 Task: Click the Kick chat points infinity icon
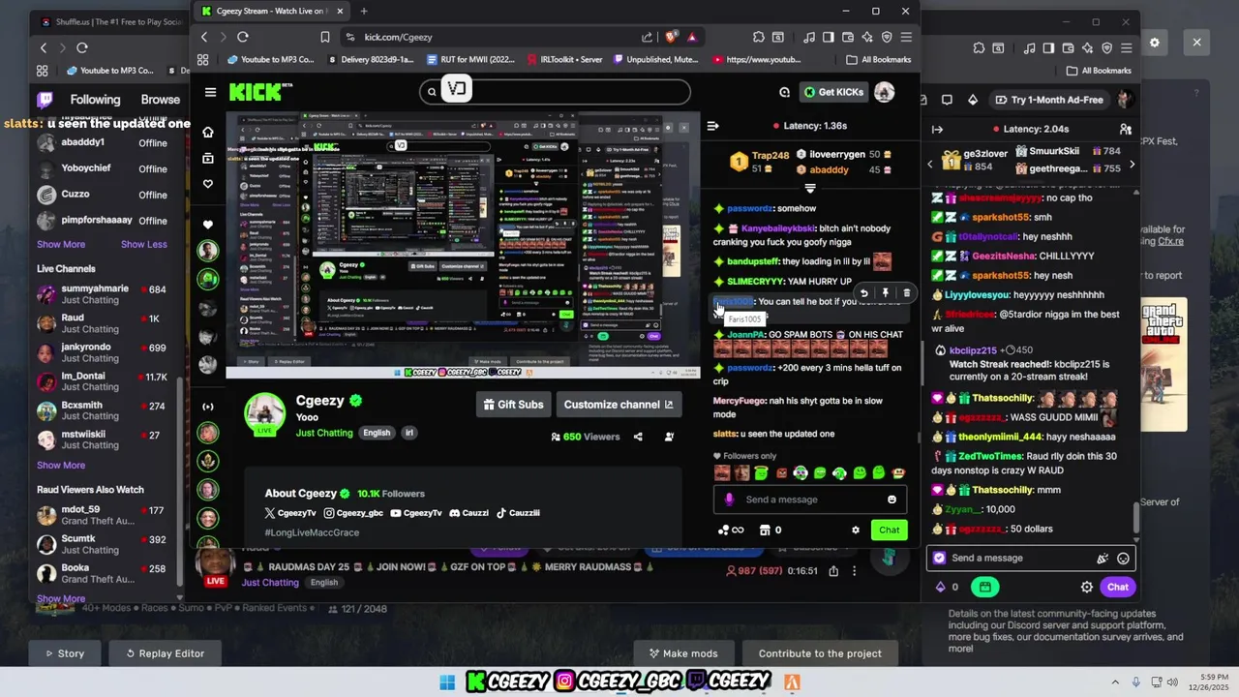tap(730, 530)
